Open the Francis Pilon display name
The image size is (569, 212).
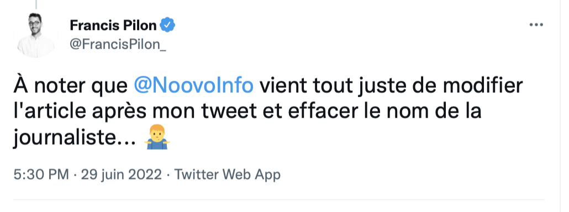click(x=113, y=25)
